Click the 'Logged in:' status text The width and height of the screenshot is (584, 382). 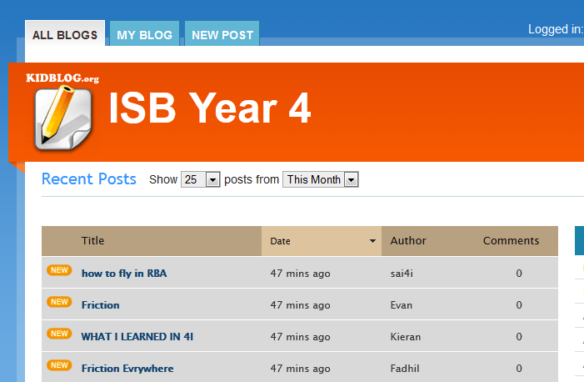tap(556, 29)
